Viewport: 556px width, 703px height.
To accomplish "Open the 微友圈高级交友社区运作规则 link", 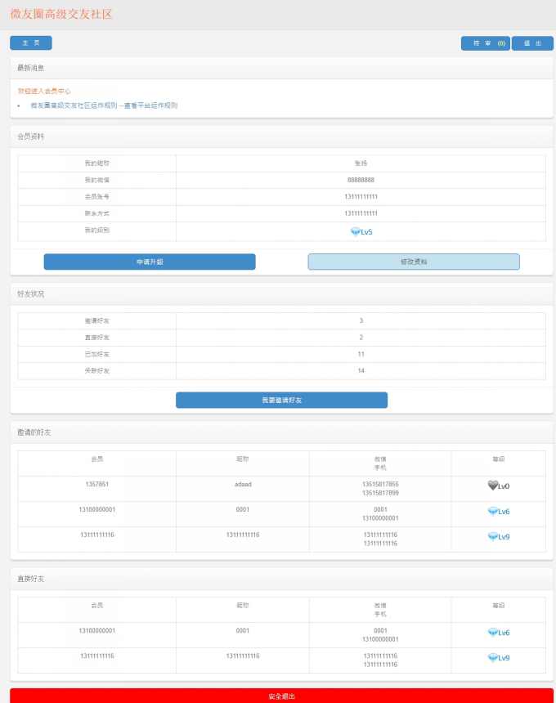I will [104, 105].
